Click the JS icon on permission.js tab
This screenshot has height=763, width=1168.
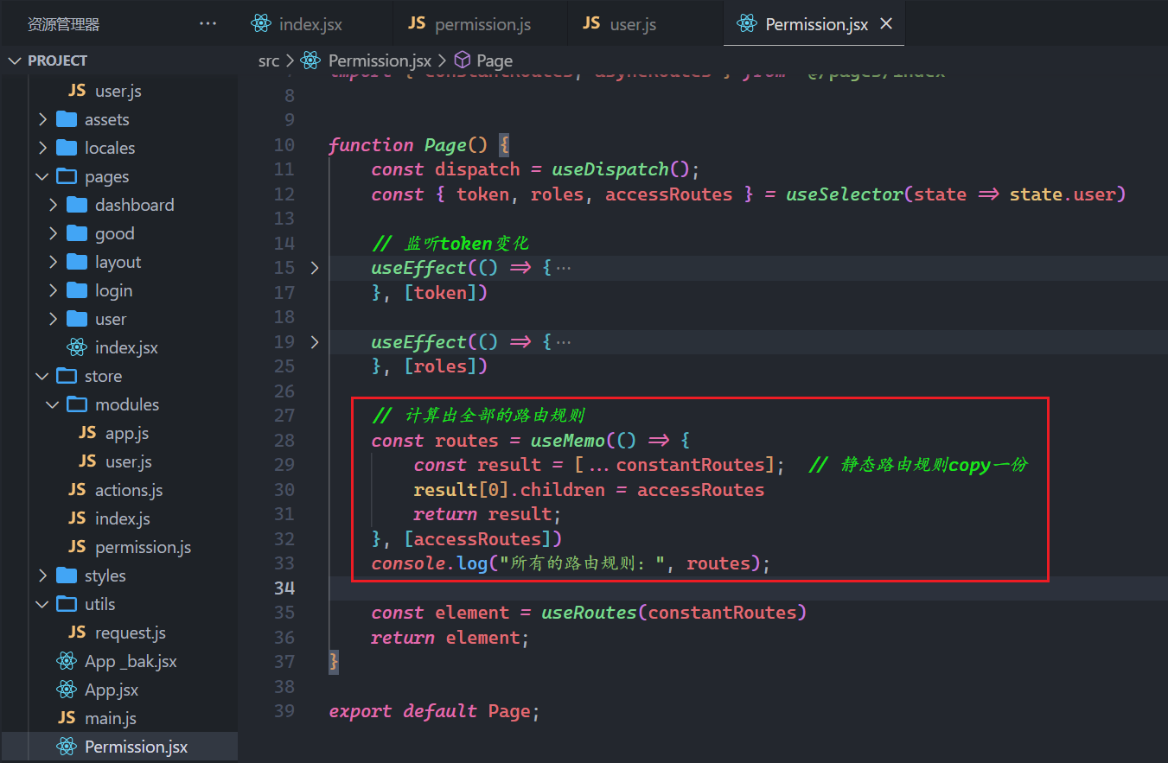(x=417, y=23)
